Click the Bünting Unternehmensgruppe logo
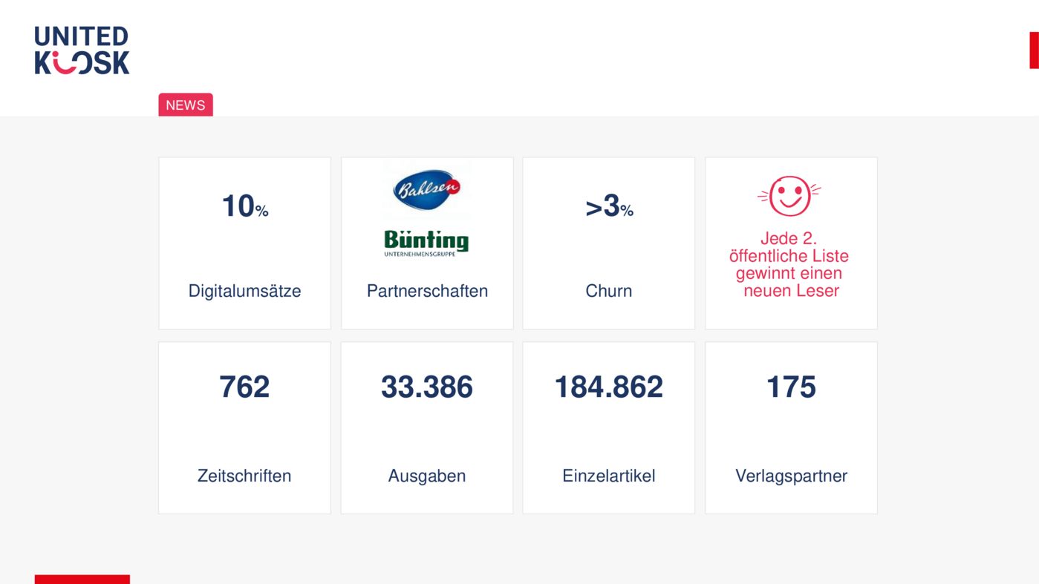Viewport: 1039px width, 584px height. click(426, 243)
